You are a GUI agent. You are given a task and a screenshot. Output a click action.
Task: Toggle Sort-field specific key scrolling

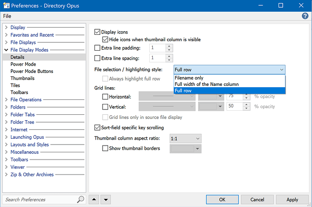(97, 127)
